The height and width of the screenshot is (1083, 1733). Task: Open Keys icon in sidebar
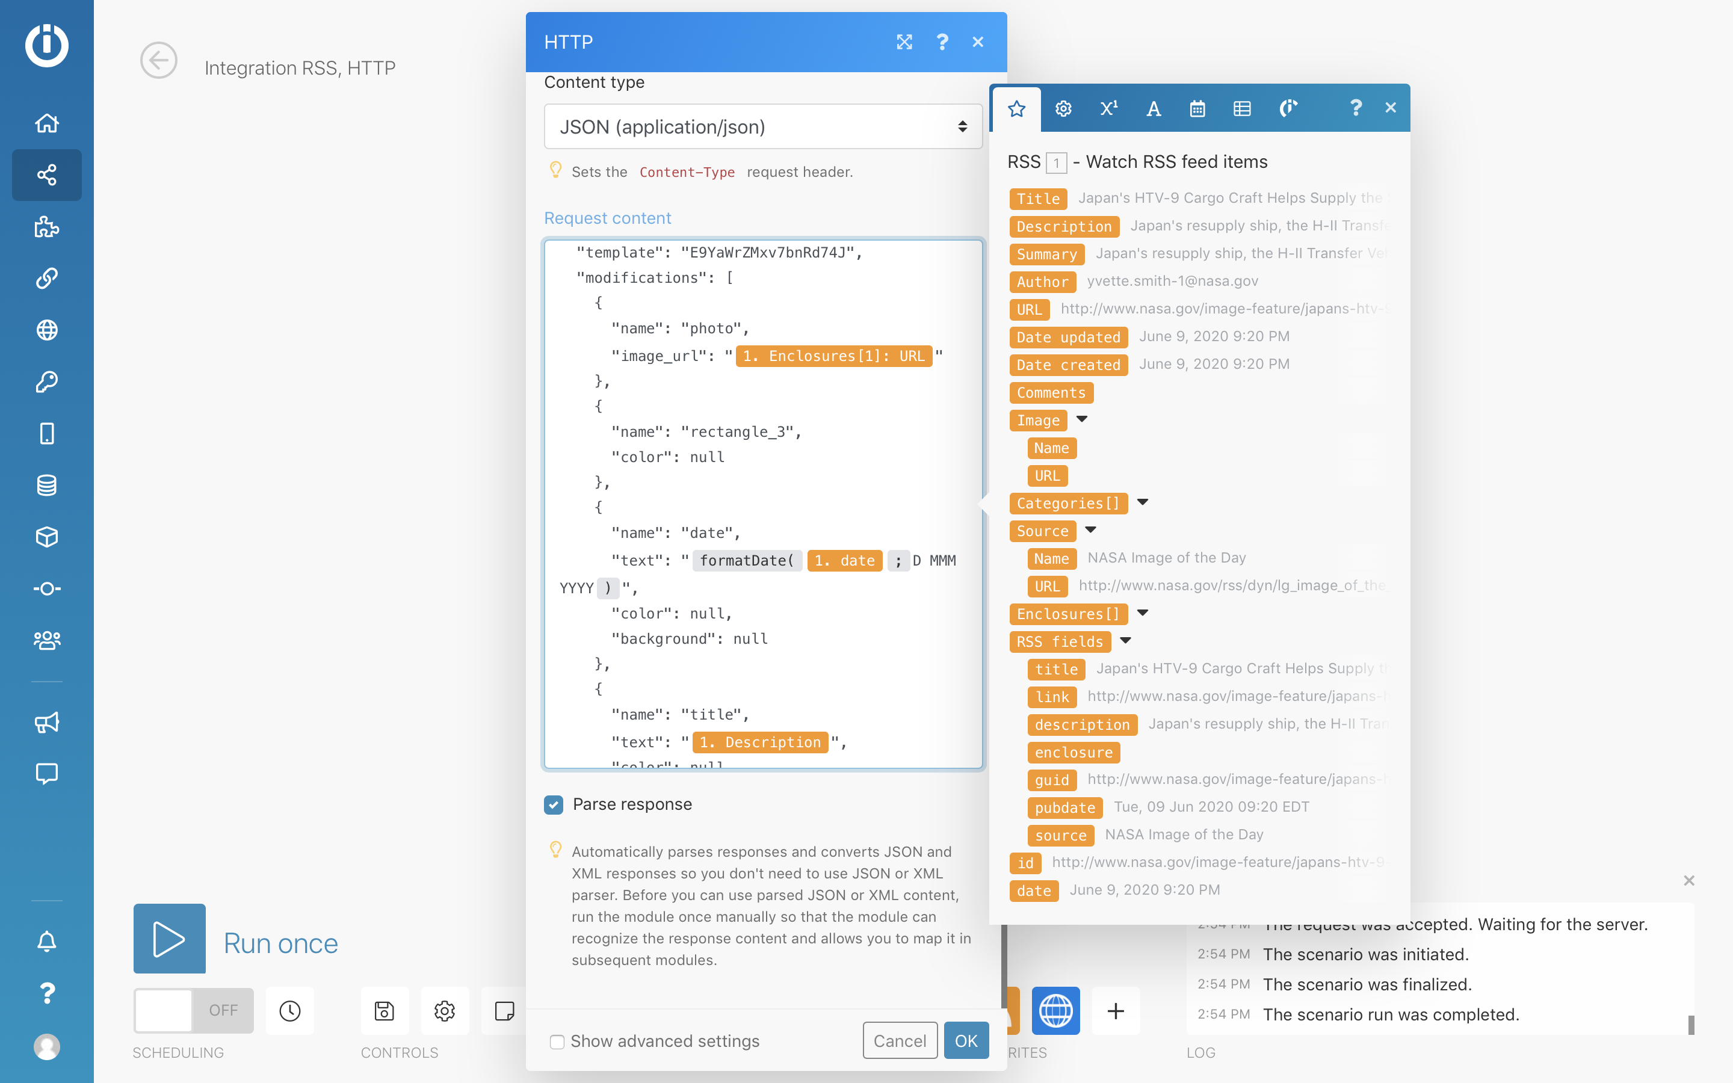[46, 382]
